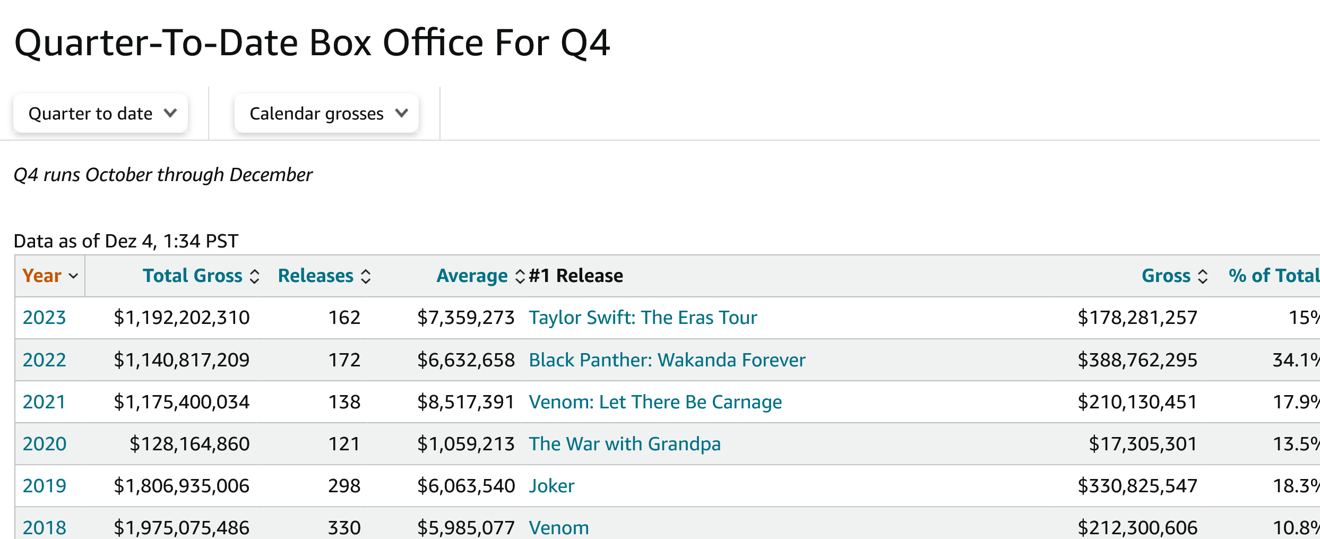
Task: Click the Gross column sort icon
Action: tap(1203, 276)
